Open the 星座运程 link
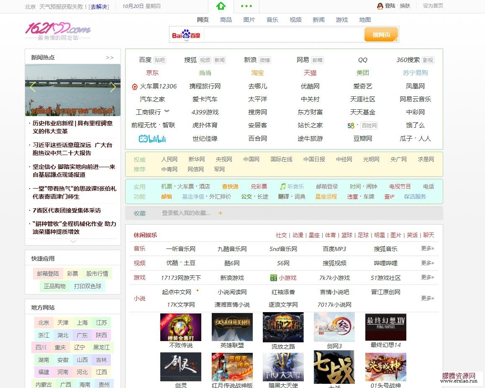This screenshot has width=485, height=388. coord(326,197)
